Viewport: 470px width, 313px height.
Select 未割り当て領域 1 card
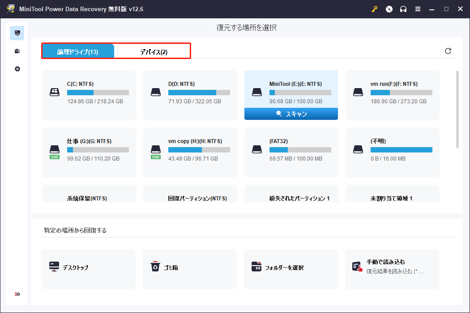click(x=393, y=194)
